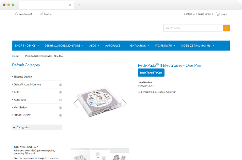Open ITD/ResQCPR navigation menu

click(165, 46)
